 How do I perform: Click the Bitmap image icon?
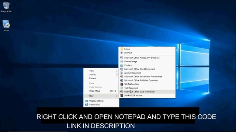pos(122,62)
